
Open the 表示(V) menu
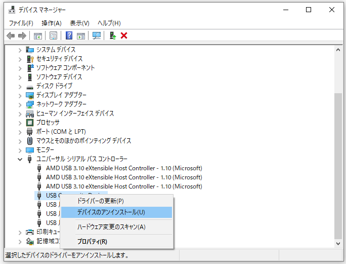click(x=79, y=23)
